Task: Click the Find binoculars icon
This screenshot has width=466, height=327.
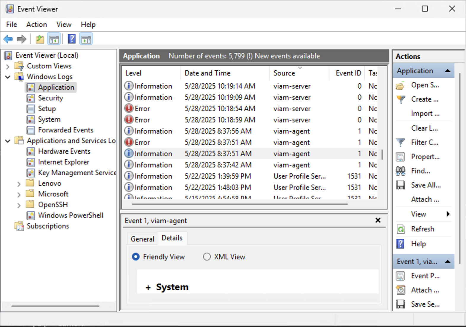Action: 400,171
